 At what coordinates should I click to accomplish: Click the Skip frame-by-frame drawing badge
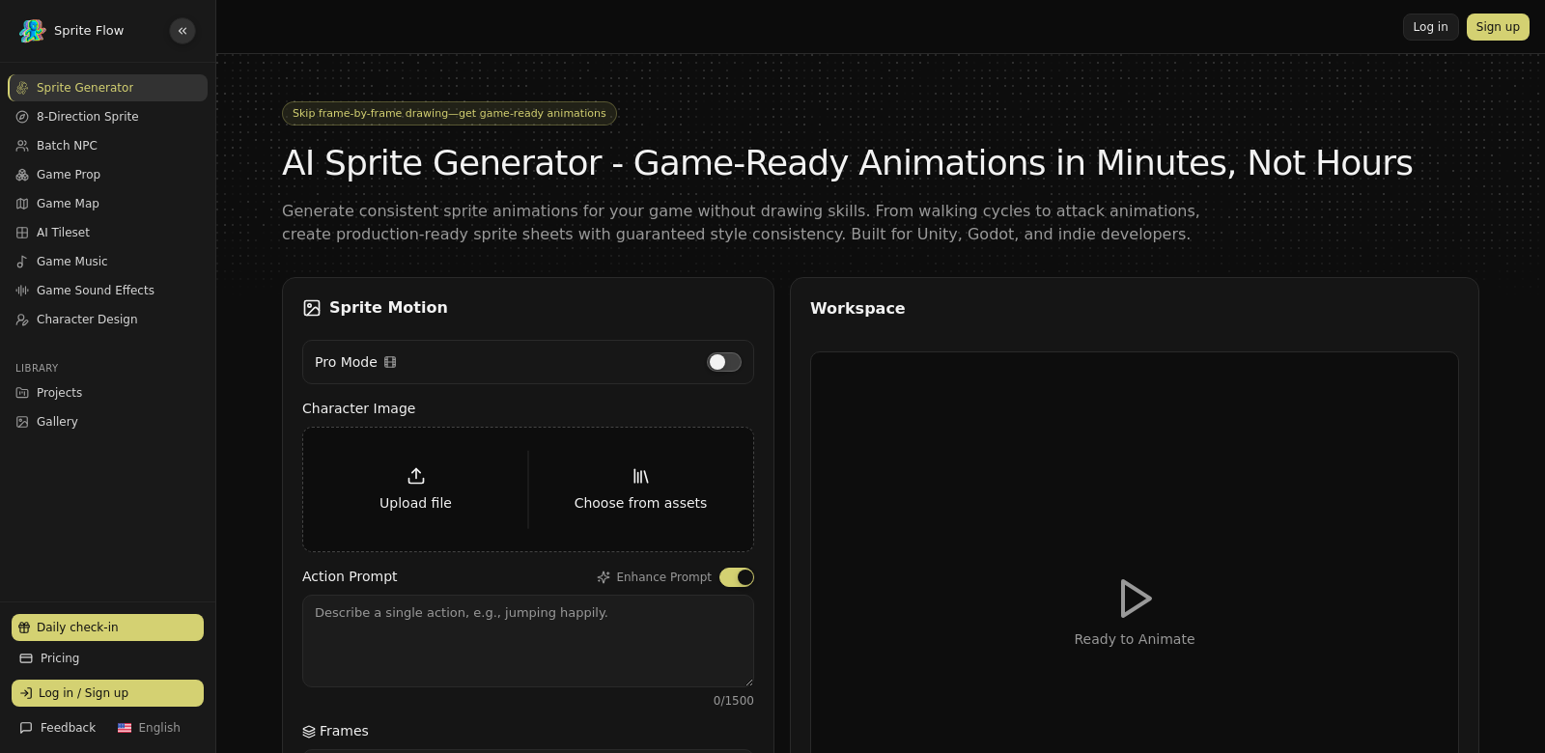pyautogui.click(x=449, y=114)
